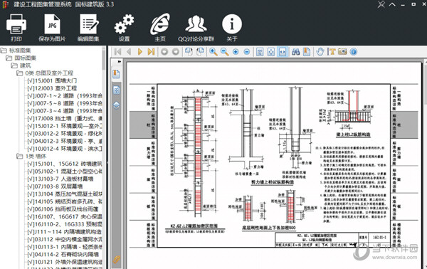Select J007-3~4 道路 entry
427x269 pixels.
[x=65, y=111]
